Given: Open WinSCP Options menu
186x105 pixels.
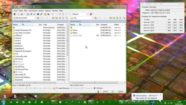Looking at the screenshot, I should (x=48, y=10).
